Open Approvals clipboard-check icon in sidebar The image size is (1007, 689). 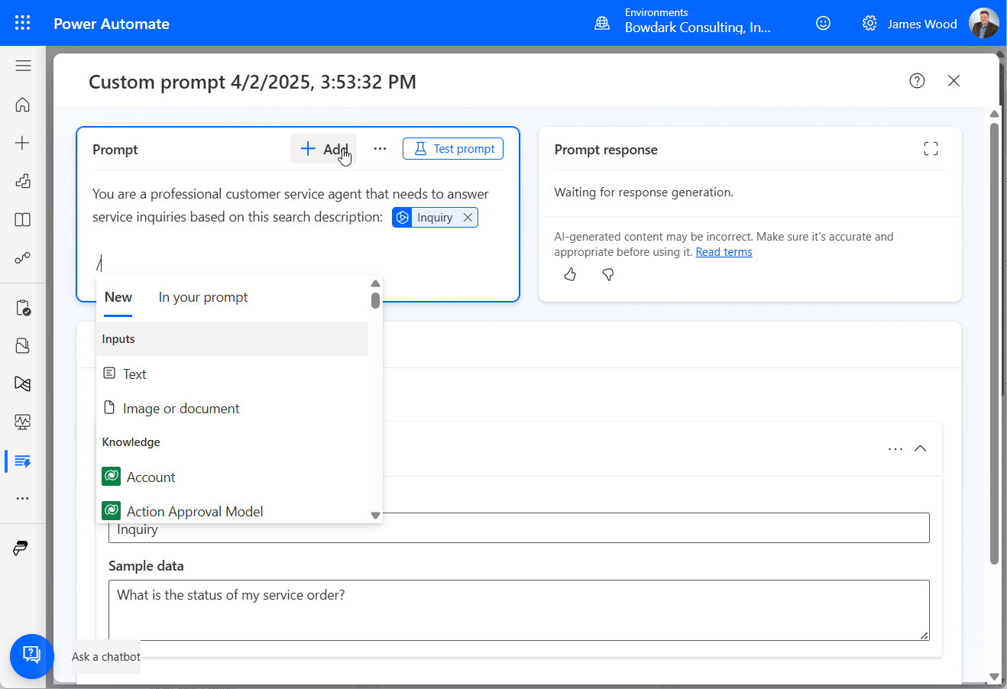23,308
